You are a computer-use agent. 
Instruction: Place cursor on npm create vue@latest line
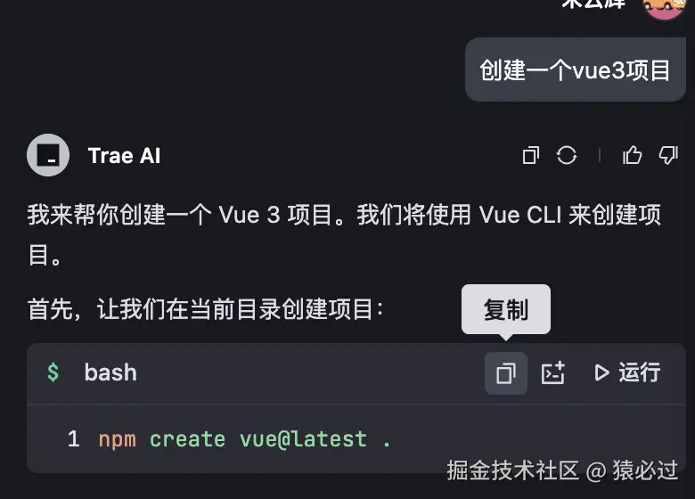[245, 439]
